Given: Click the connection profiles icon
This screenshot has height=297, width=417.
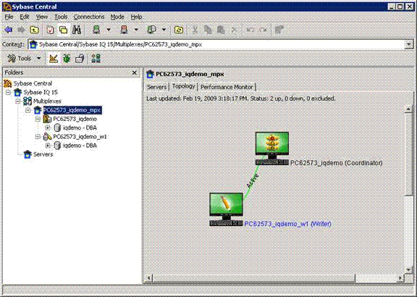Looking at the screenshot, I should click(x=151, y=30).
